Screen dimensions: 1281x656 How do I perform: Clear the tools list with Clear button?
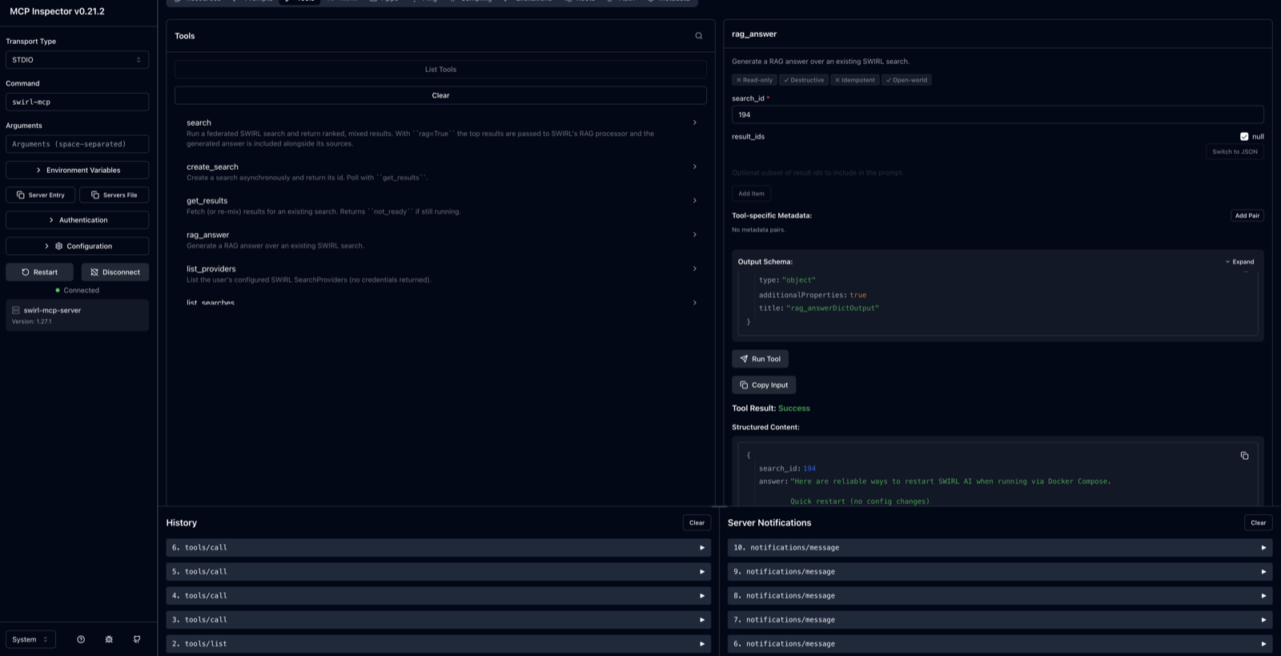tap(440, 95)
